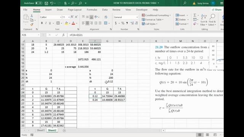Switch to Page Layout view in status bar
244x137 pixels.
(207, 135)
